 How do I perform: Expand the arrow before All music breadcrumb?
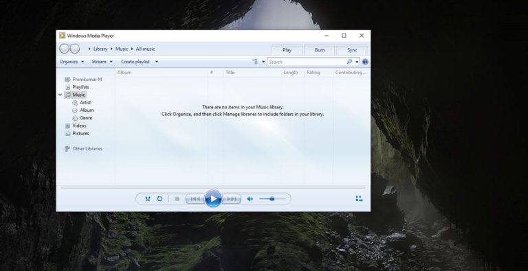coord(132,49)
